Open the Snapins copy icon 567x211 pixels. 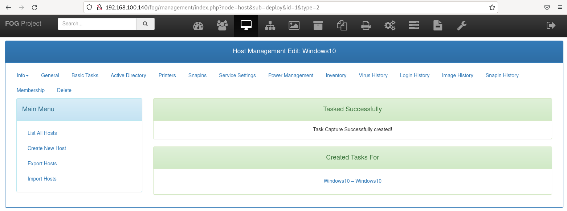342,25
